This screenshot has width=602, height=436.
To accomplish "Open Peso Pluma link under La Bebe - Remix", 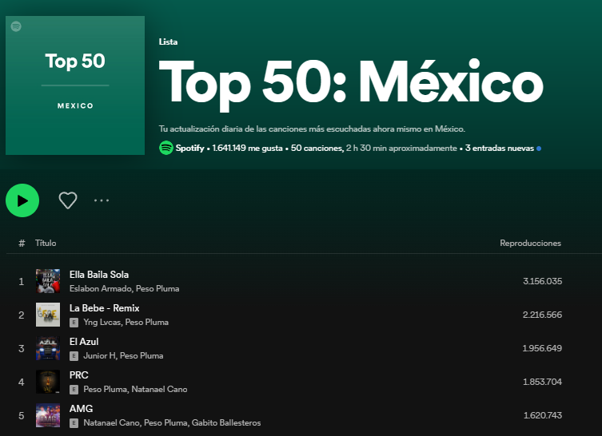I will pos(146,322).
